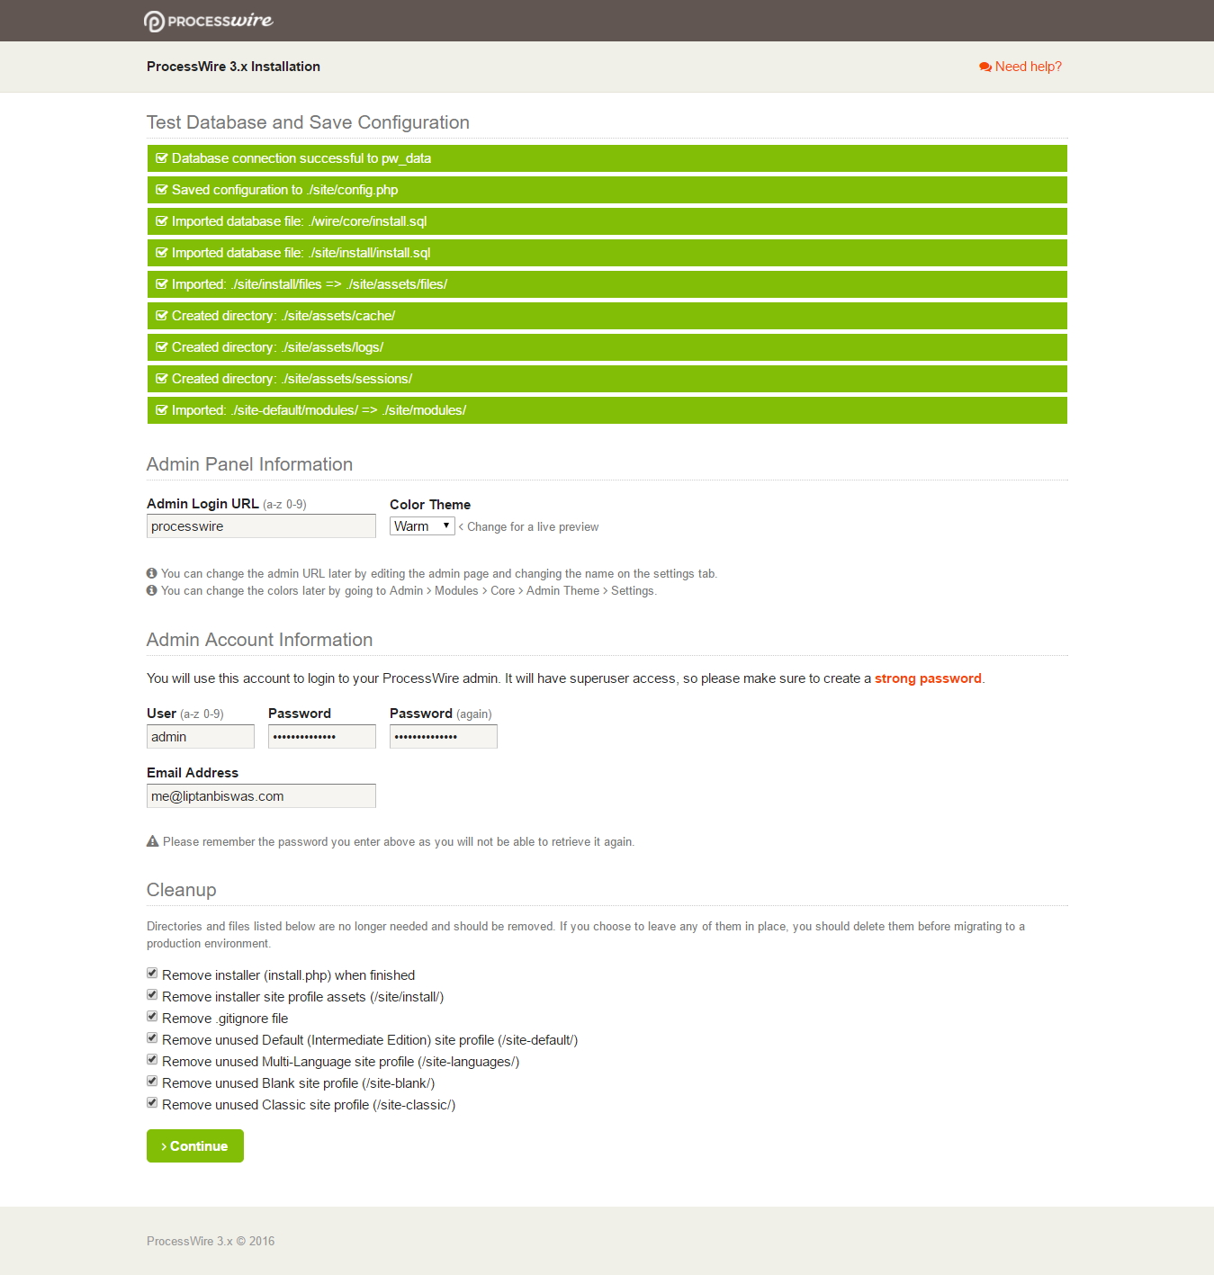Uncheck Remove unused Default site profile

[x=152, y=1038]
